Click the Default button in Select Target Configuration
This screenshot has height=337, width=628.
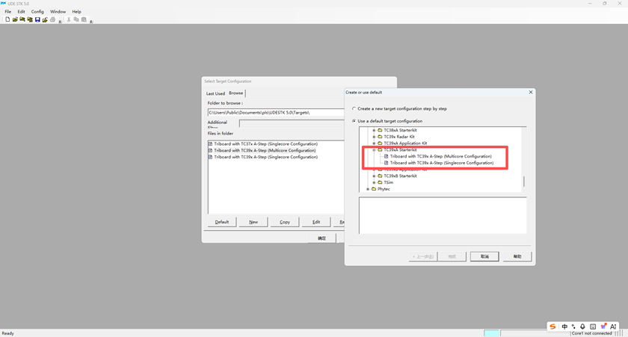[222, 222]
